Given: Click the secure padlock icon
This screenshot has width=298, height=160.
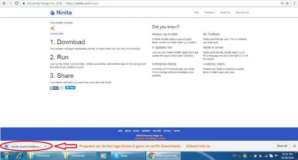Looking at the screenshot, I should pyautogui.click(x=24, y=3).
